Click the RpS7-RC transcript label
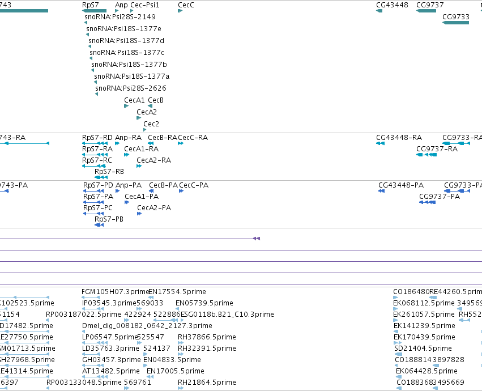Viewport: 482px width, 391px height. point(97,160)
